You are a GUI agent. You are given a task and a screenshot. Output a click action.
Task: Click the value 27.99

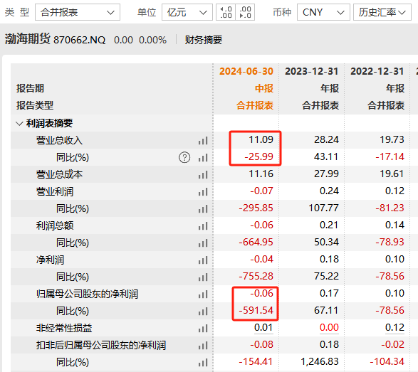pos(327,174)
